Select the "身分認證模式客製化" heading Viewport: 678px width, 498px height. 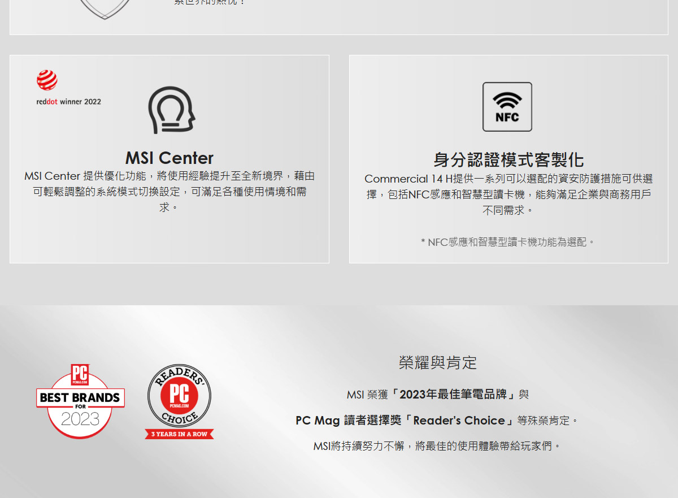[x=508, y=159]
